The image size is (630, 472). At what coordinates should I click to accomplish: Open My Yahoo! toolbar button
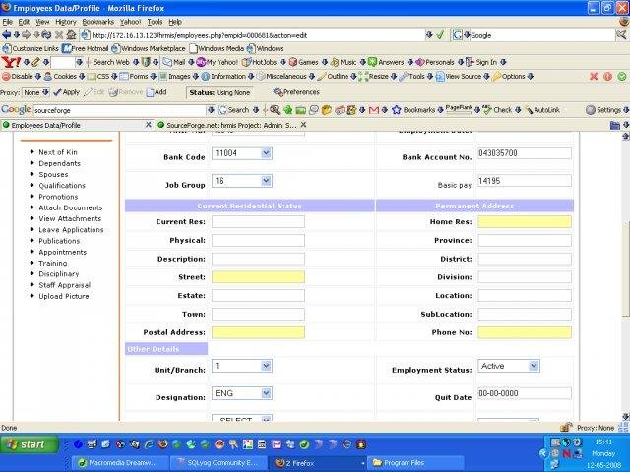(217, 62)
